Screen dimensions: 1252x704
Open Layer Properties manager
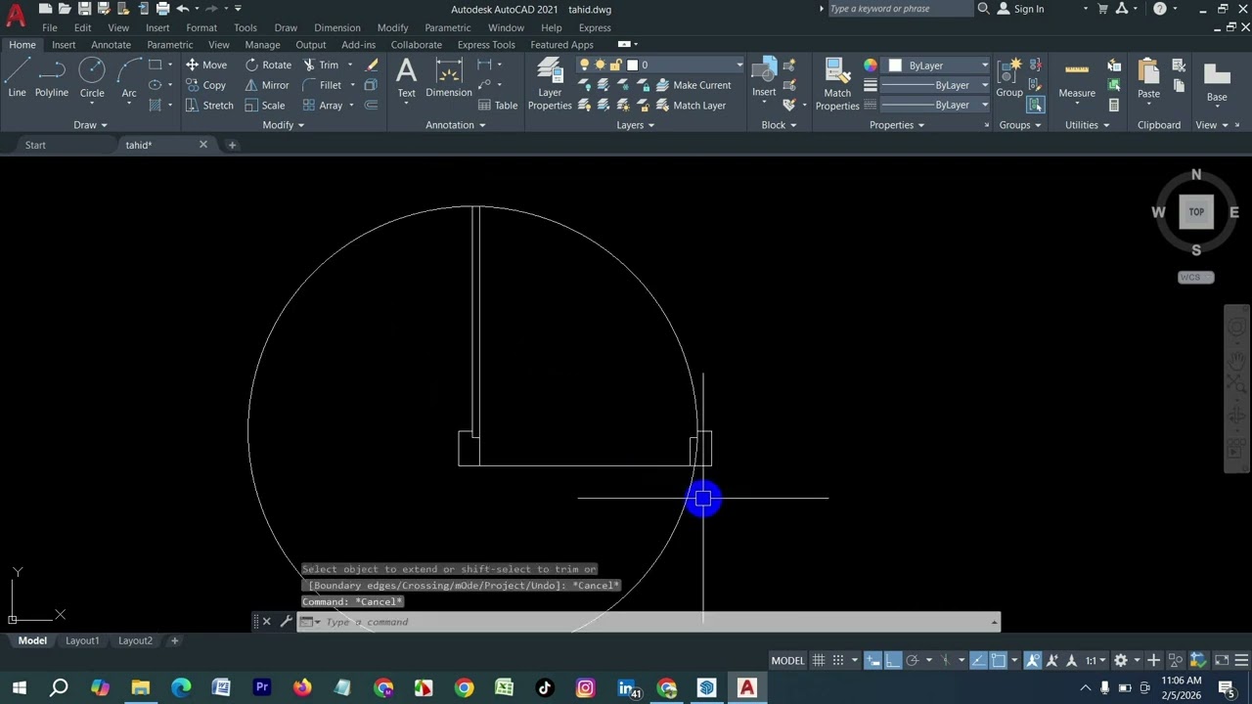pos(550,84)
